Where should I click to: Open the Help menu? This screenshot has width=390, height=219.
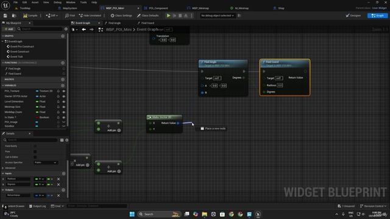pyautogui.click(x=94, y=2)
